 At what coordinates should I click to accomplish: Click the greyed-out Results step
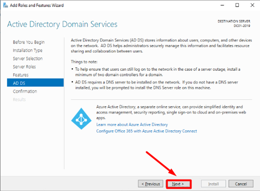click(19, 99)
